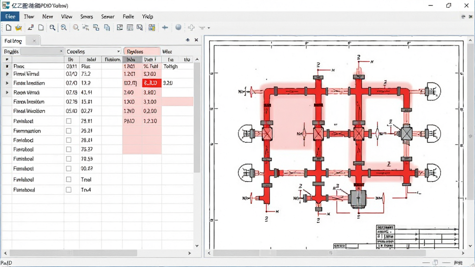Click the left panel's horizontal scrollbar
The image size is (475, 267).
73,253
